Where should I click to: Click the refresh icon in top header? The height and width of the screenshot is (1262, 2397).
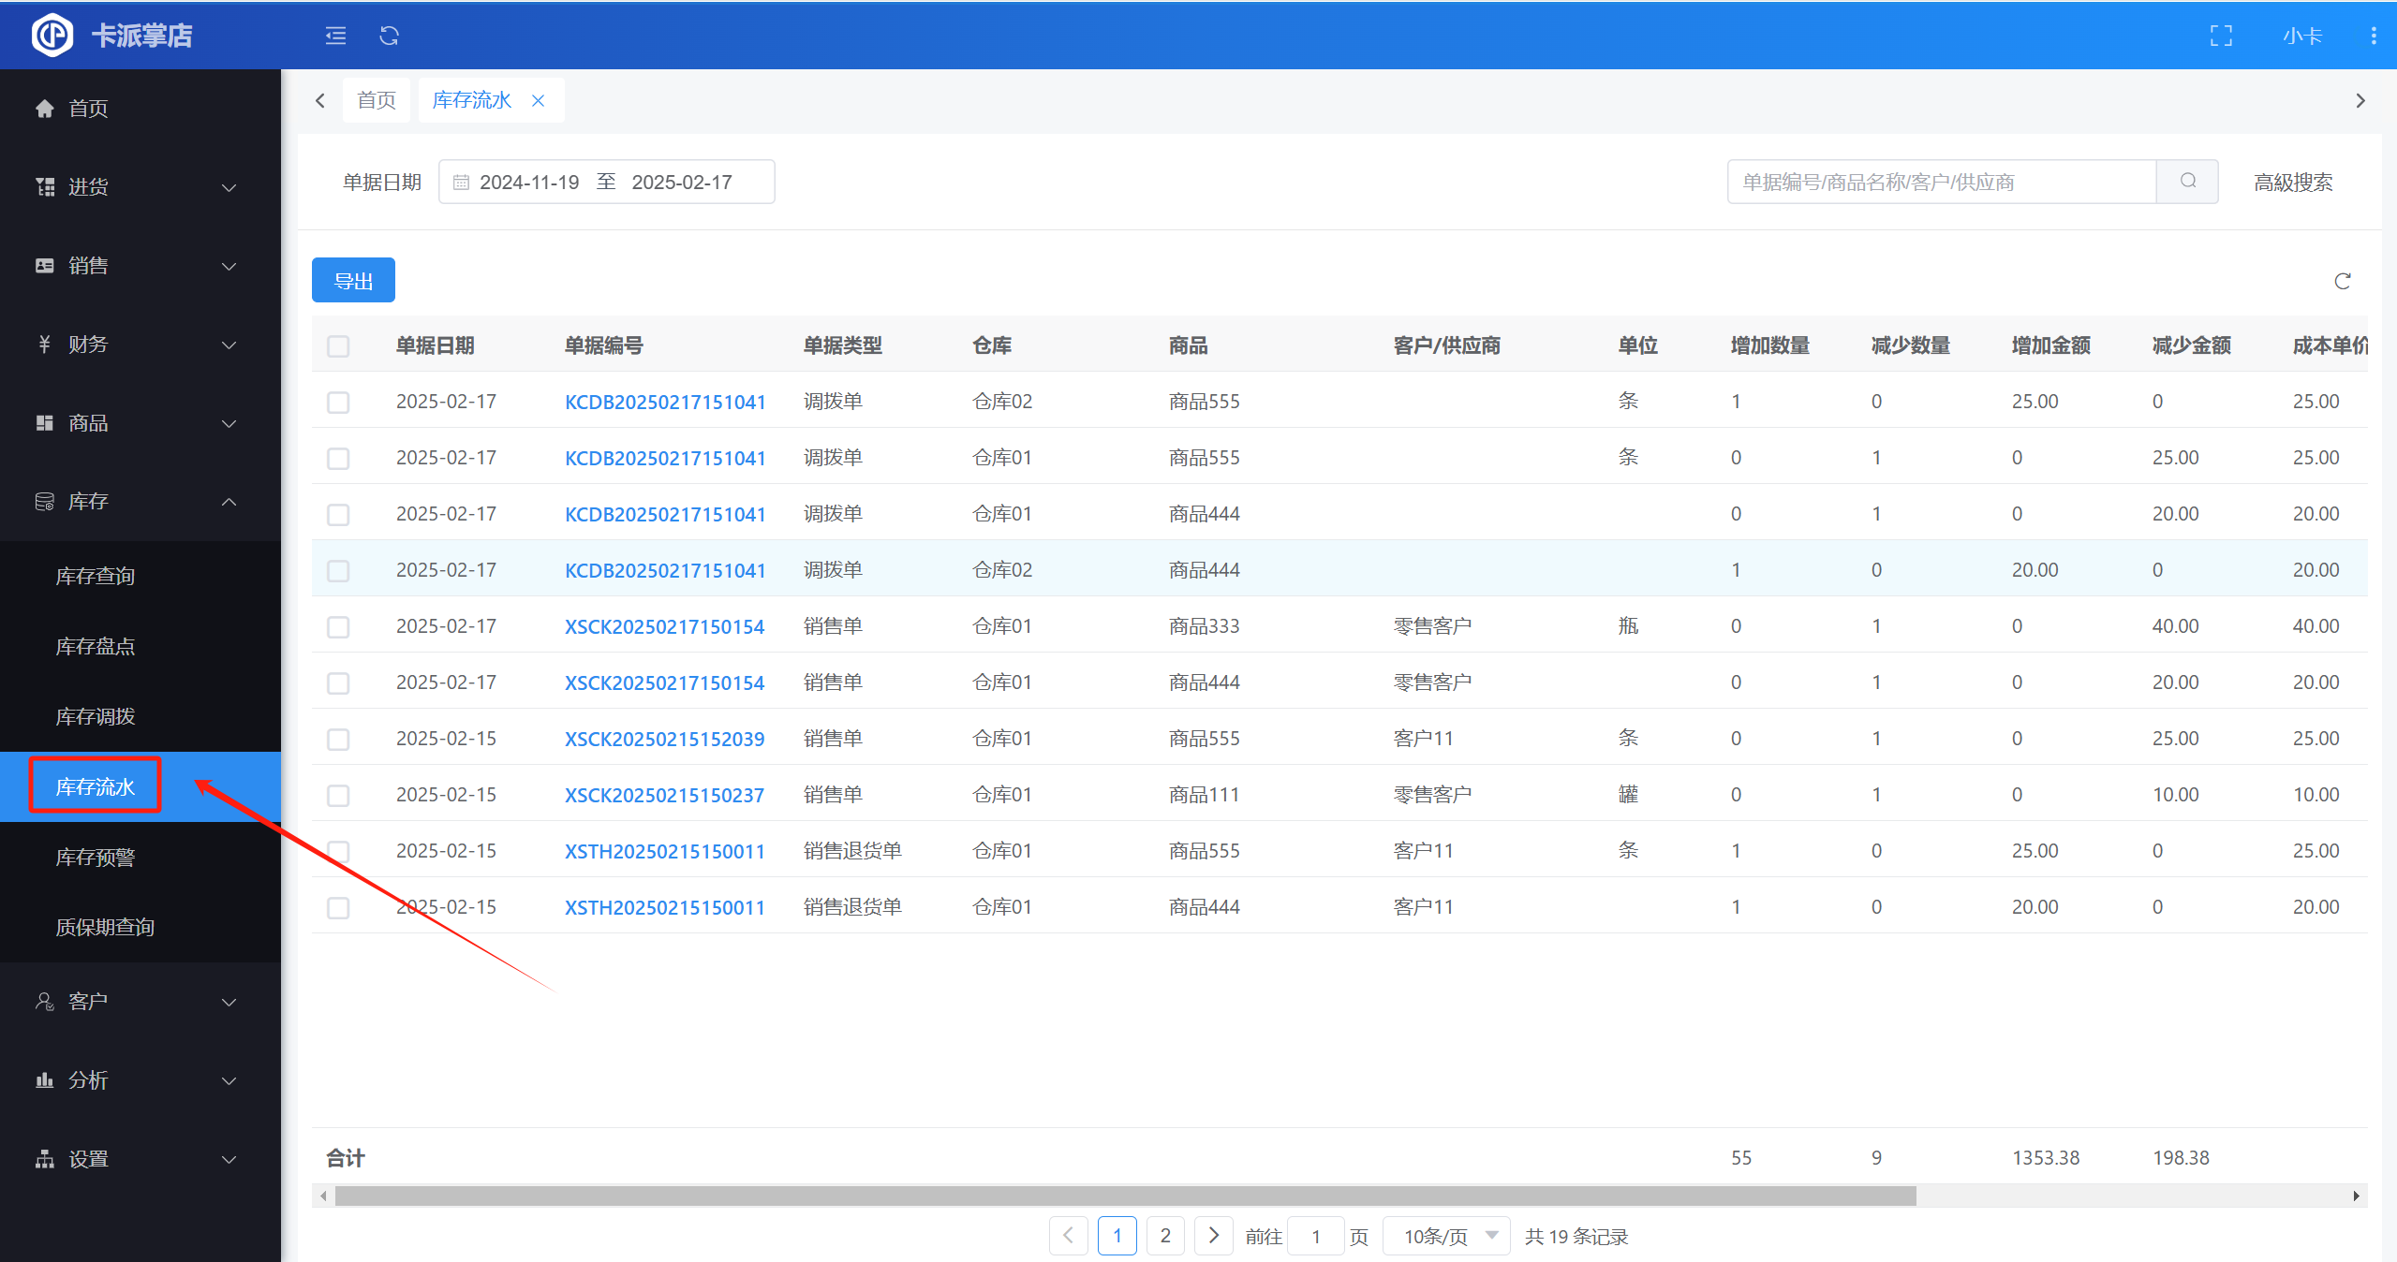pyautogui.click(x=389, y=36)
